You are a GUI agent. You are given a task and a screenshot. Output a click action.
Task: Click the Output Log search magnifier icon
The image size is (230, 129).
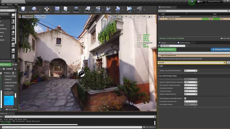tap(155, 116)
